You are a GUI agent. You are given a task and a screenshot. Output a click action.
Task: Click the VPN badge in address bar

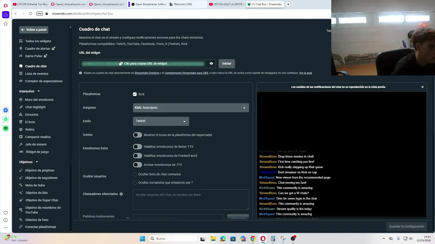click(39, 14)
